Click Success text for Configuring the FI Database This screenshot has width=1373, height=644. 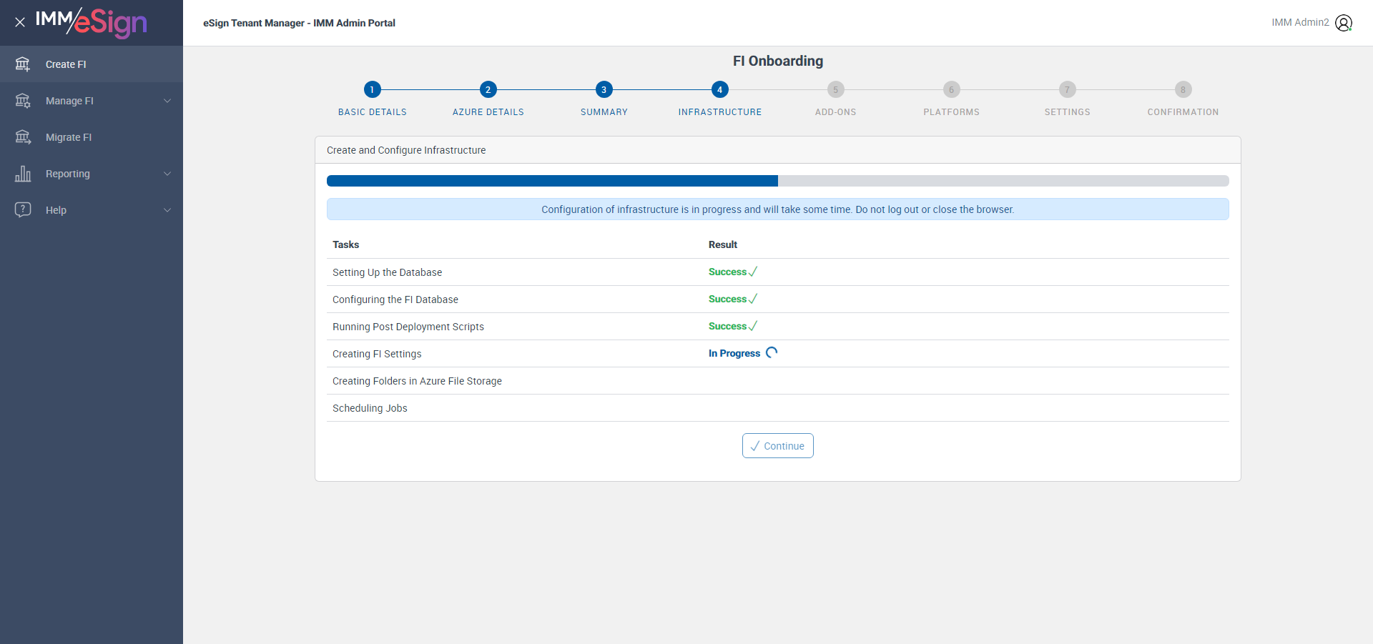click(x=727, y=299)
